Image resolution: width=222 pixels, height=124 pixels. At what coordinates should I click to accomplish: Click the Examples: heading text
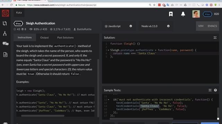tap(23, 82)
